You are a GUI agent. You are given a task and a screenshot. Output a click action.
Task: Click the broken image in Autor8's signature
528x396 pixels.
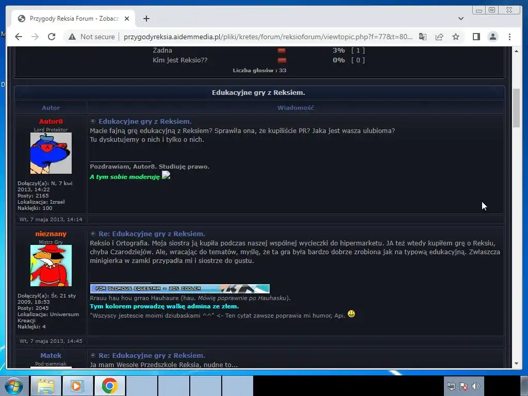[x=166, y=175]
